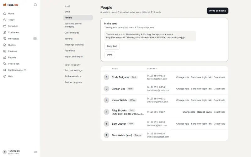This screenshot has height=157, width=251.
Task: Deactivate Karen Walsh
Action: (219, 100)
